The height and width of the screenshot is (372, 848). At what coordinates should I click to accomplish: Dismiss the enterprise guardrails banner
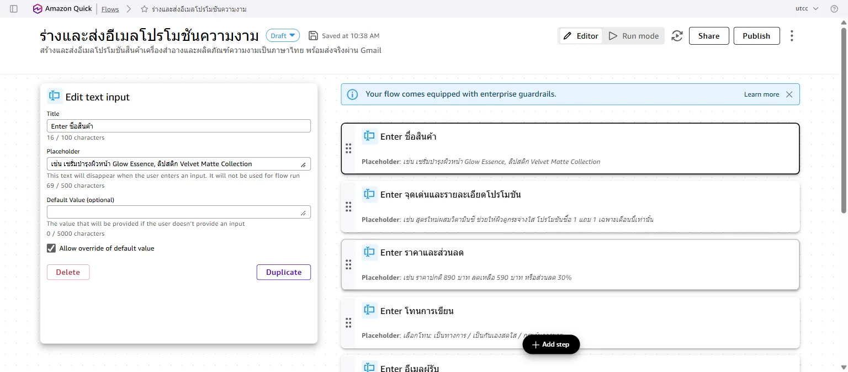pos(789,94)
